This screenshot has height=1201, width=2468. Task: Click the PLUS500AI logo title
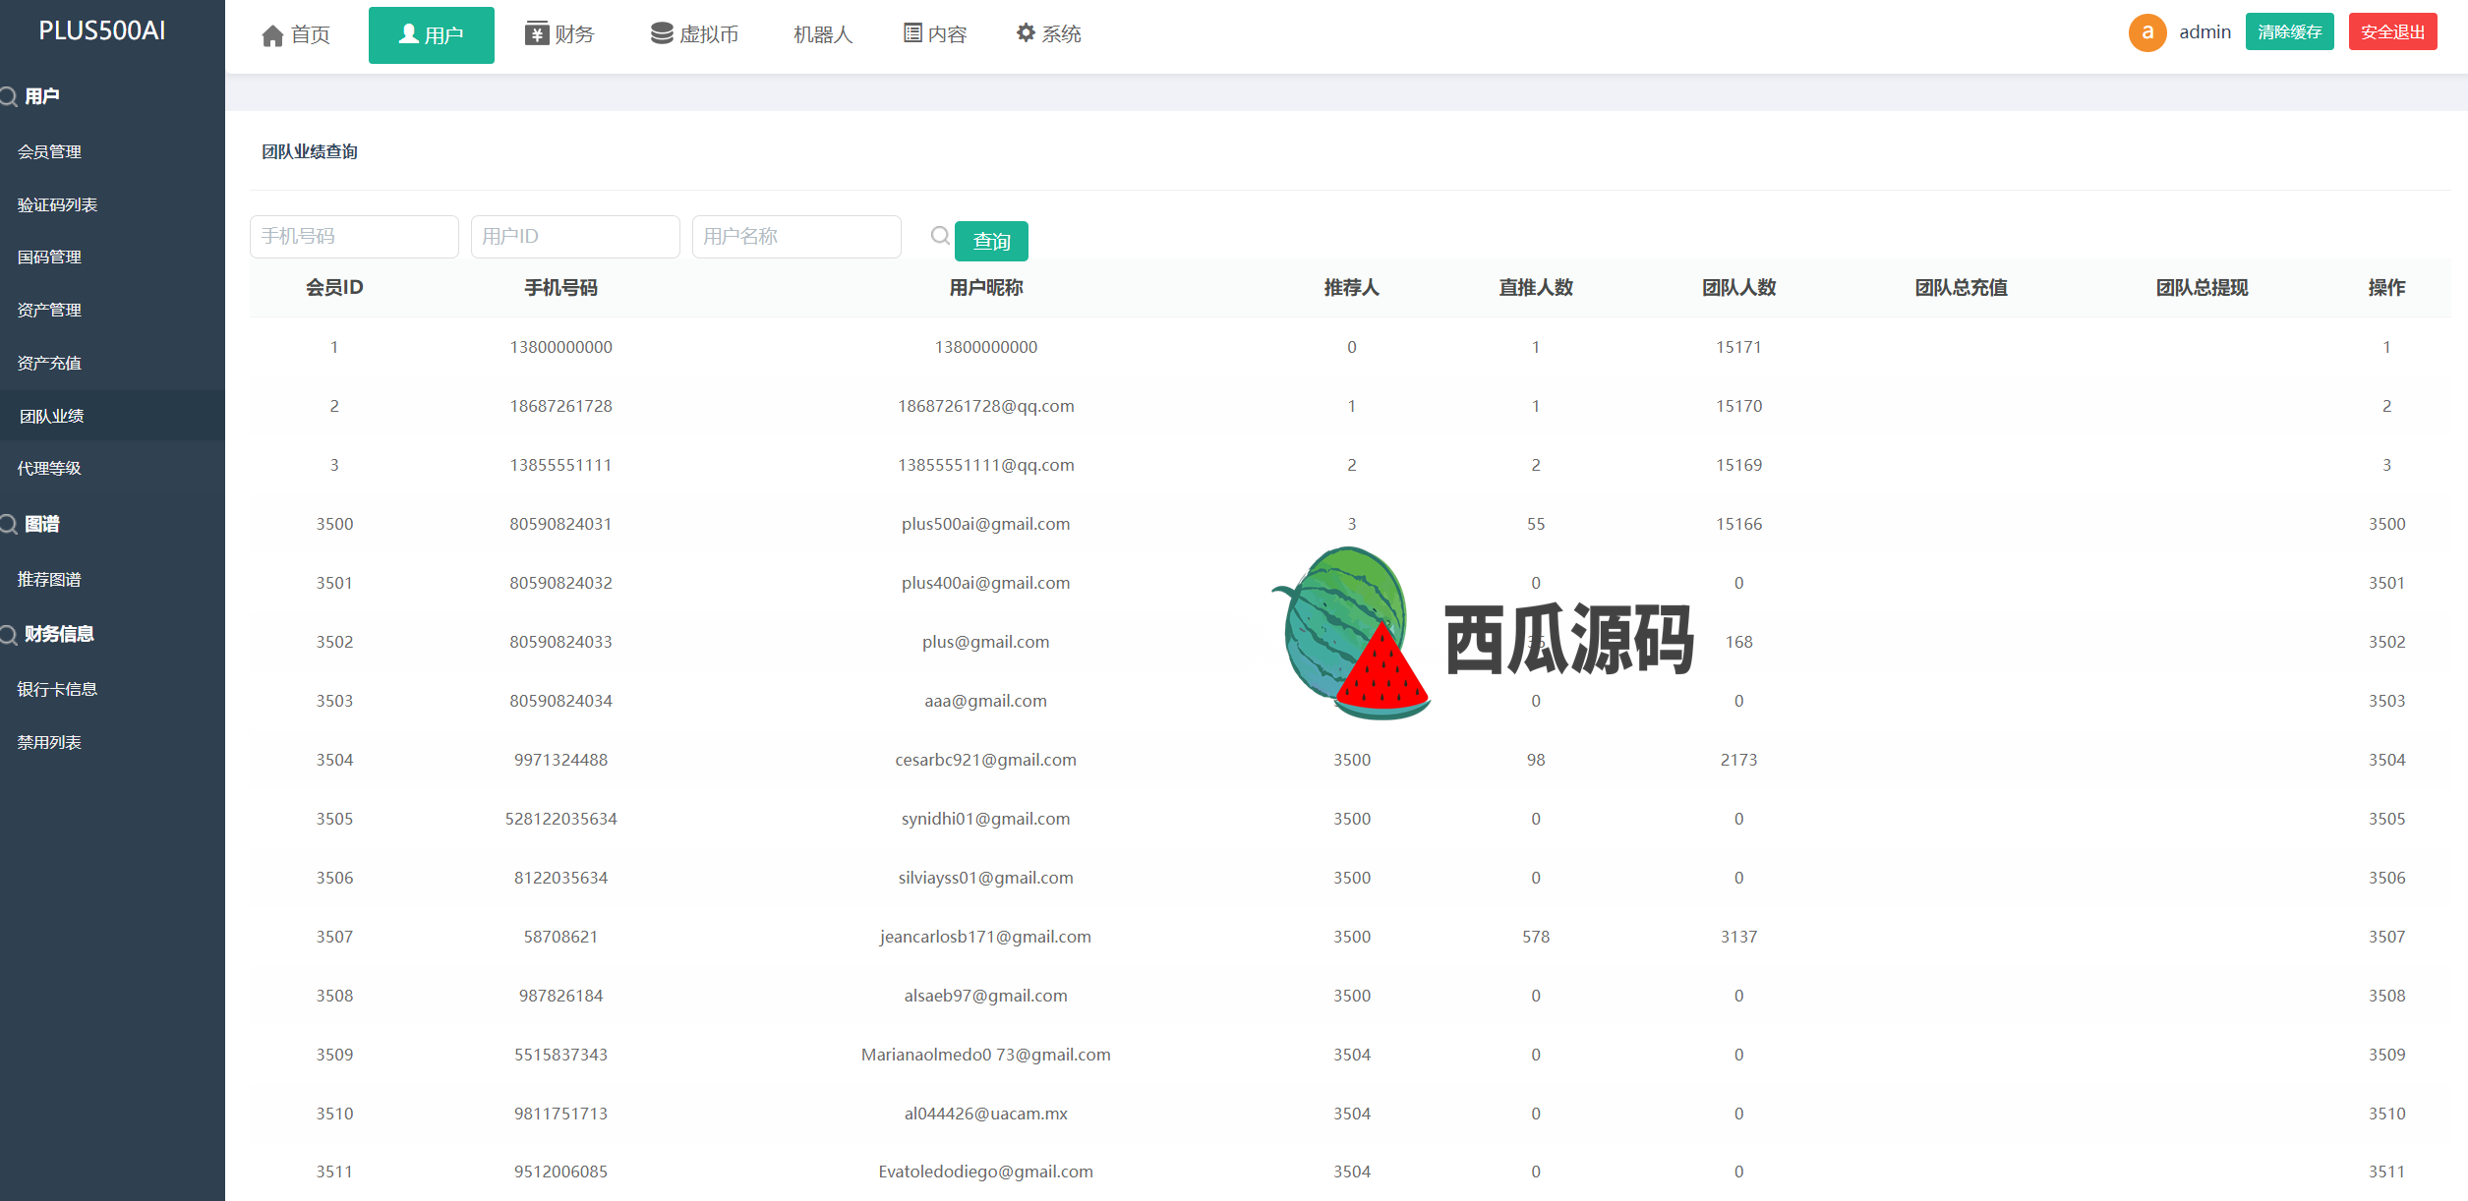tap(102, 30)
